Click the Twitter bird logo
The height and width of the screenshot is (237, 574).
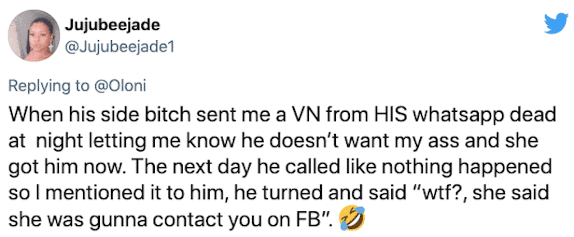pyautogui.click(x=556, y=22)
